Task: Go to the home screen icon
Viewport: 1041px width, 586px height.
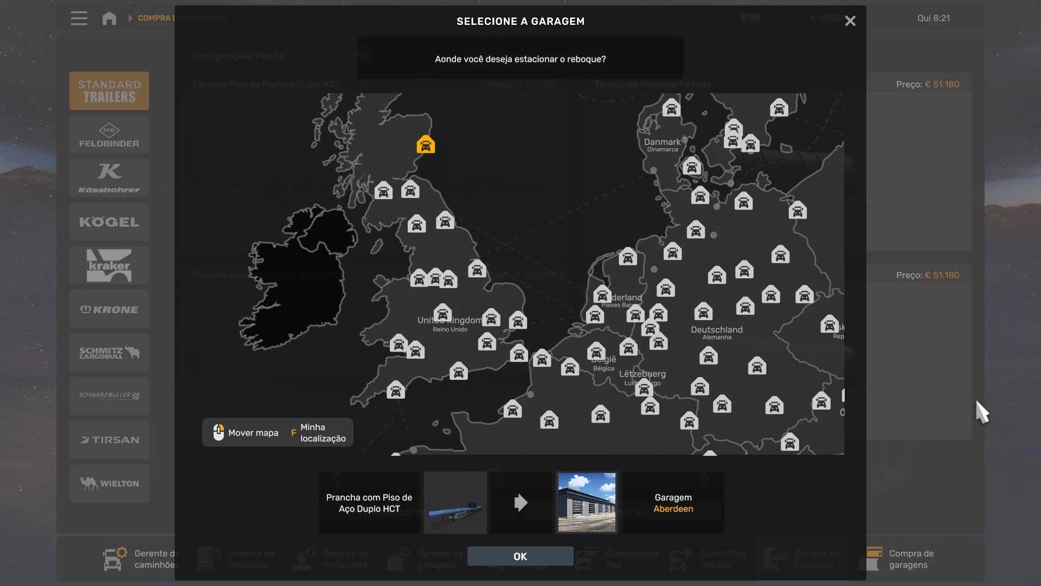Action: click(109, 18)
